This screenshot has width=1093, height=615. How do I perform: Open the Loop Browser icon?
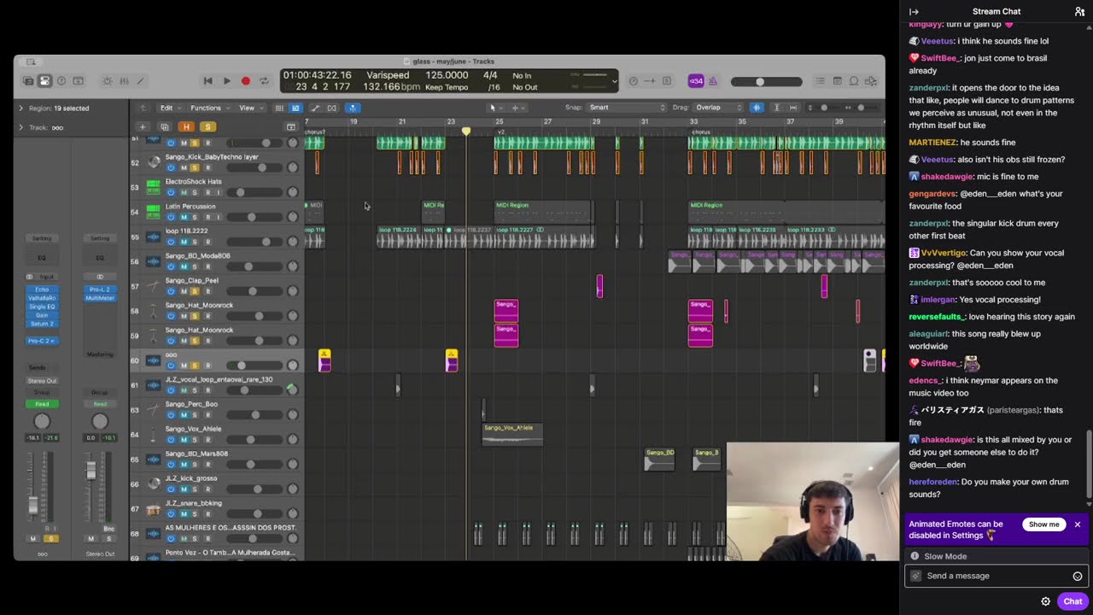pyautogui.click(x=855, y=81)
